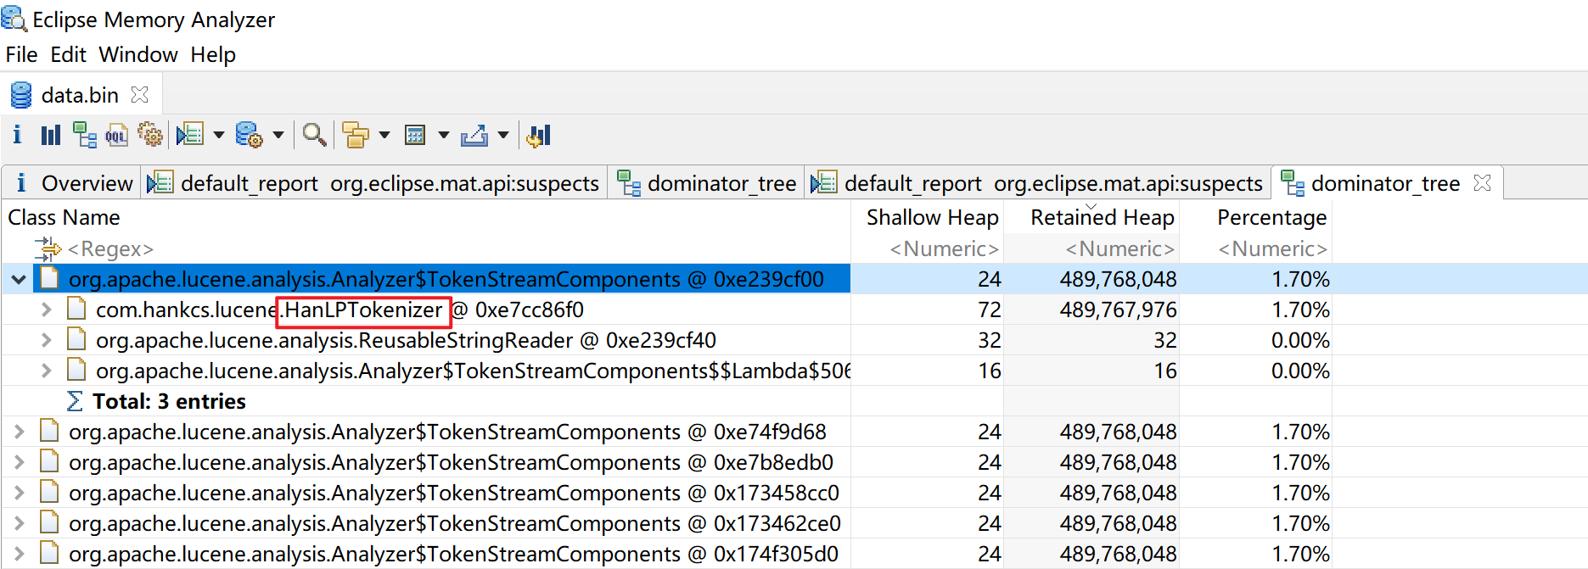Image resolution: width=1588 pixels, height=569 pixels.
Task: Find object by address magnifier icon
Action: tap(315, 135)
